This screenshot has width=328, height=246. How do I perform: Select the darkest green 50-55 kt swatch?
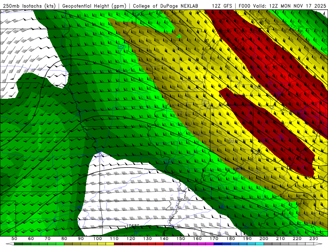click(x=18, y=244)
